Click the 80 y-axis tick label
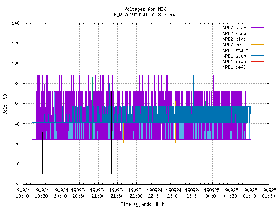Screen dimensions: 277x208 (x=17, y=84)
